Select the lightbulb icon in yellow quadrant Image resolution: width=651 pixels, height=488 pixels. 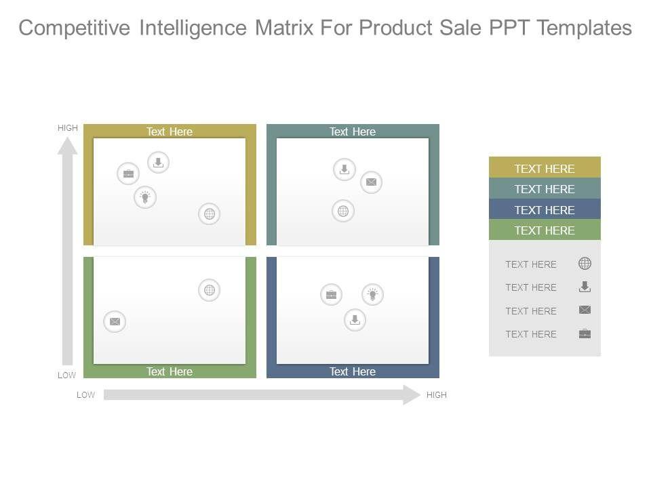pos(145,197)
